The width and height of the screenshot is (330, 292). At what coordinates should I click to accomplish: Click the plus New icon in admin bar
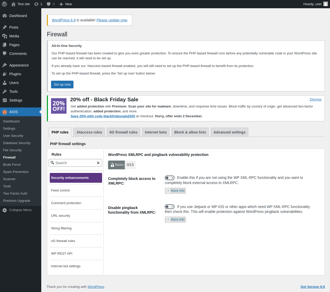click(x=61, y=4)
